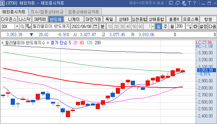The image size is (217, 124).
Task: Click the current price 3,053.39 in quote bar
Action: (x=14, y=34)
